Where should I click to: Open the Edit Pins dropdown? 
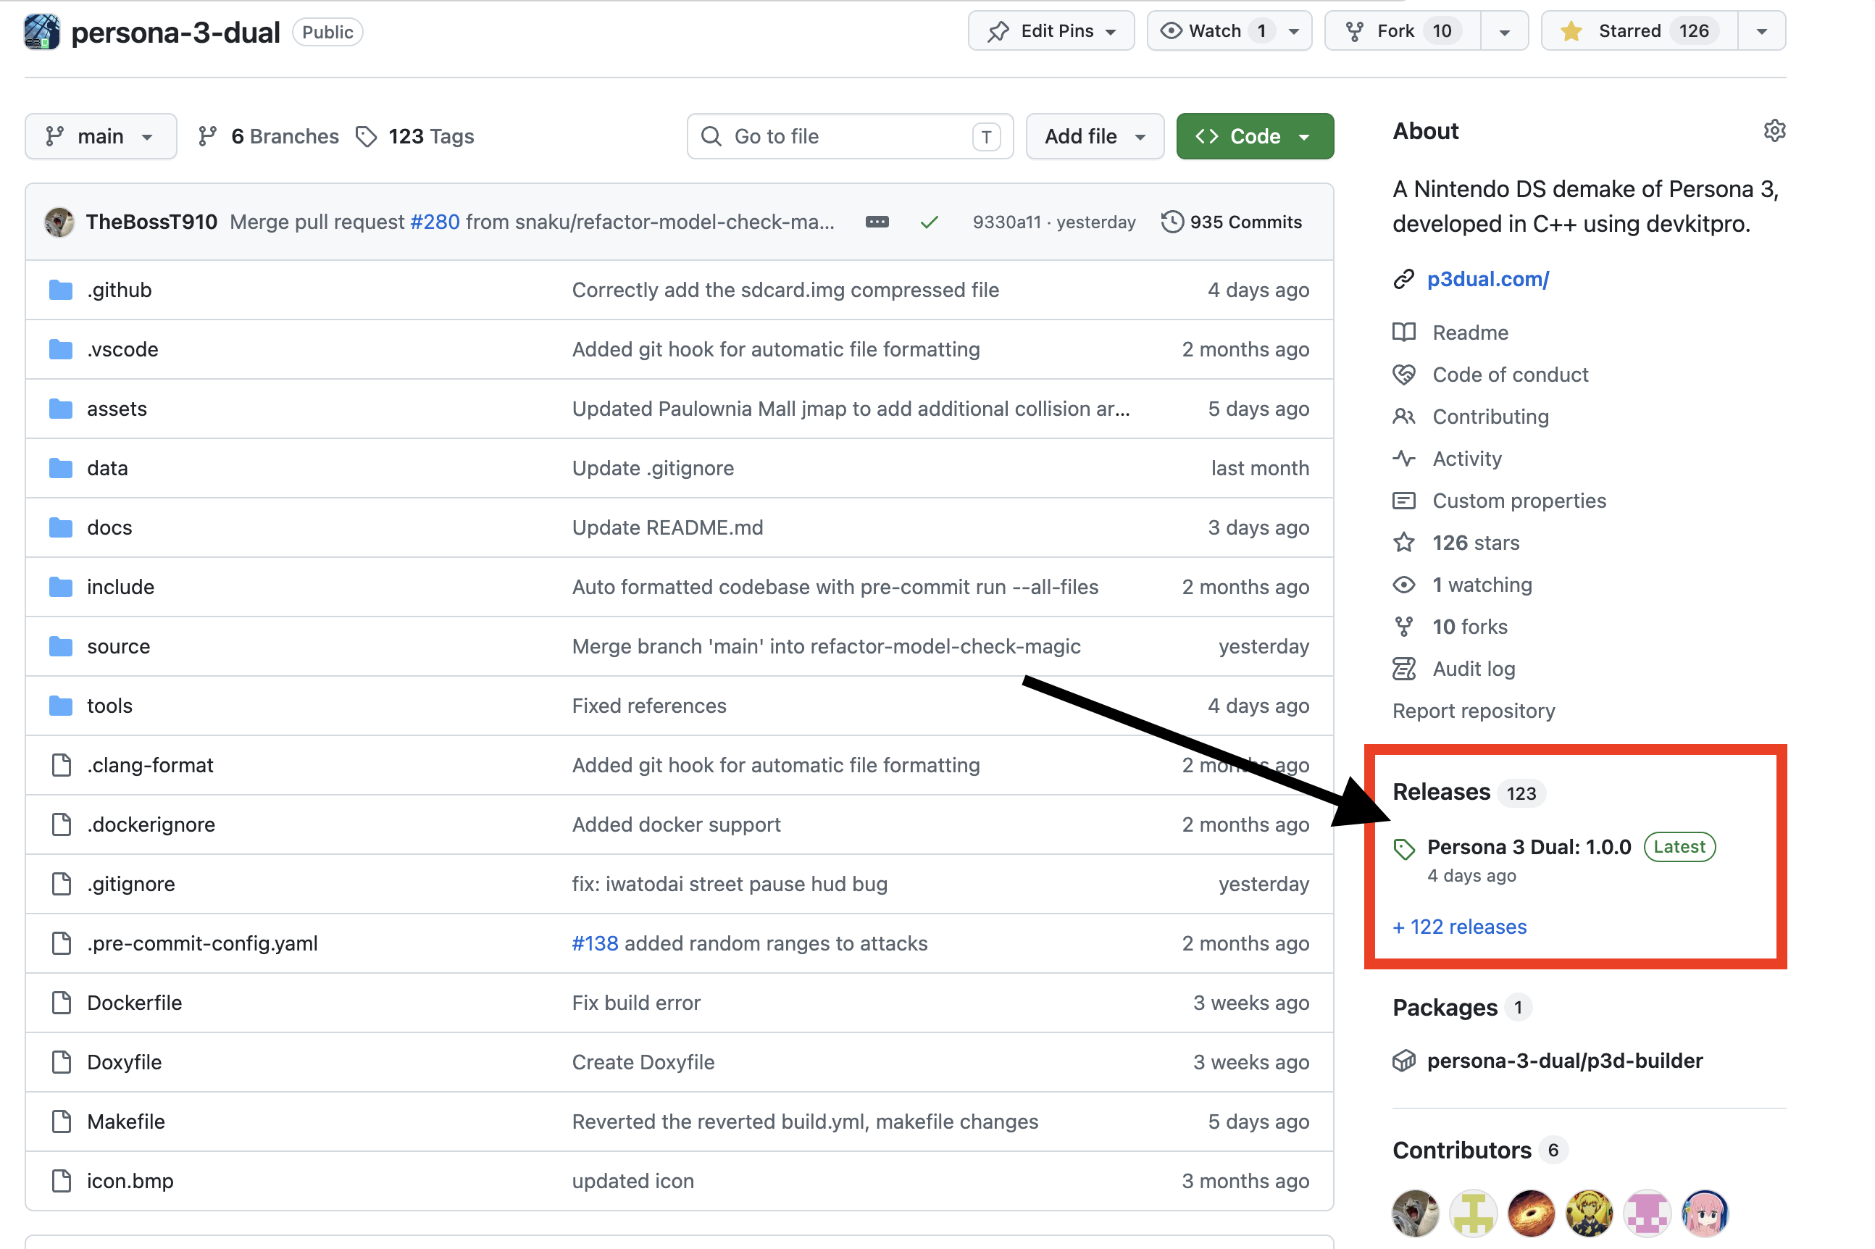[x=1051, y=31]
